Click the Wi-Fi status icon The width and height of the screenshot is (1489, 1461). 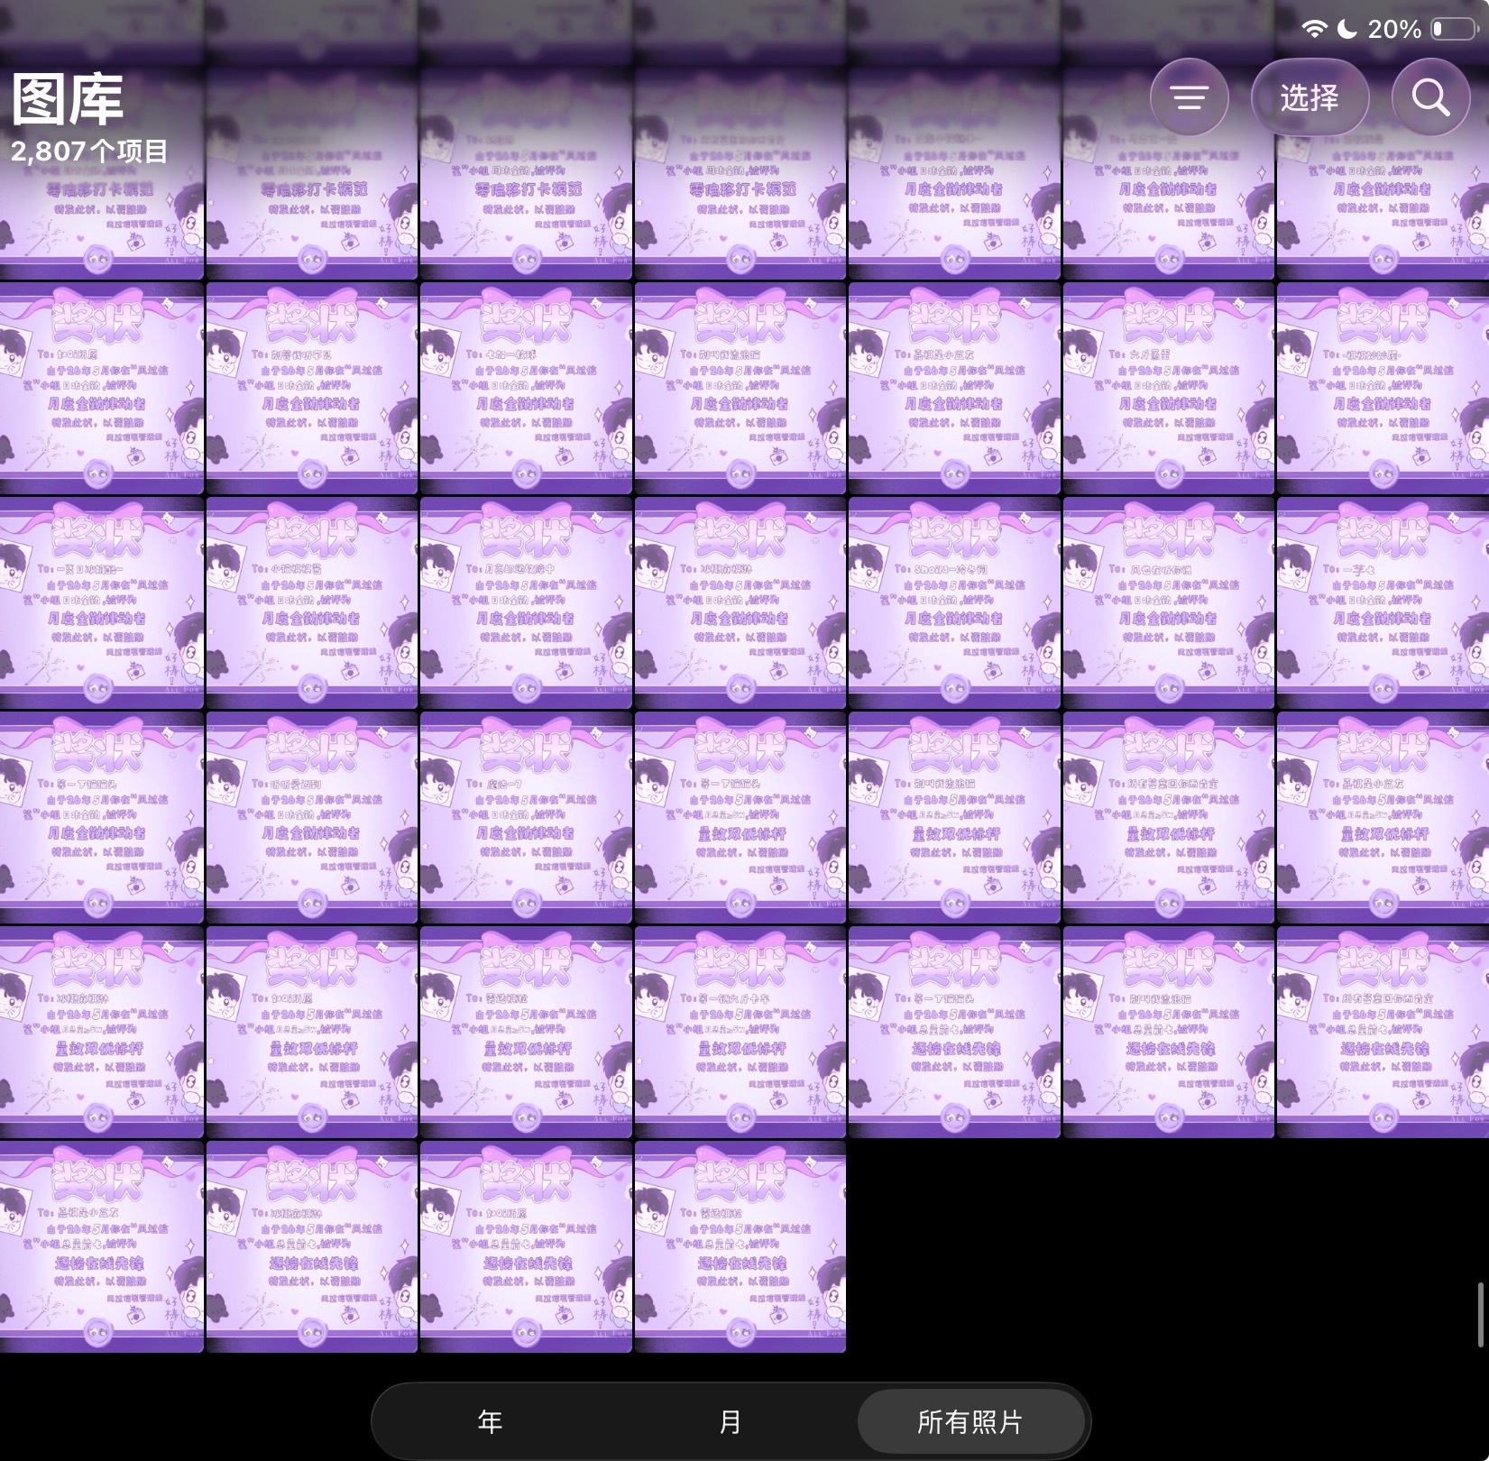coord(1315,29)
